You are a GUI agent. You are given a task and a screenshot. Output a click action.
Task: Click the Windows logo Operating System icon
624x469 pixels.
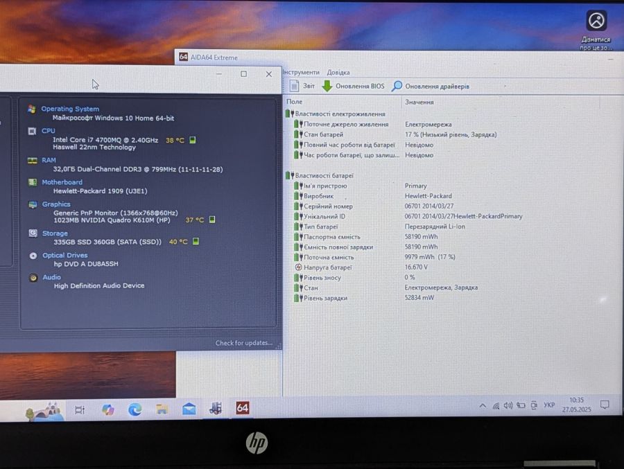[x=32, y=109]
